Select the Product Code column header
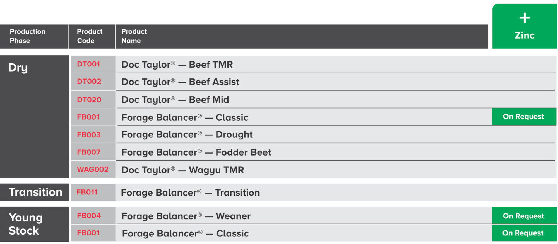The width and height of the screenshot is (558, 244). pyautogui.click(x=90, y=36)
